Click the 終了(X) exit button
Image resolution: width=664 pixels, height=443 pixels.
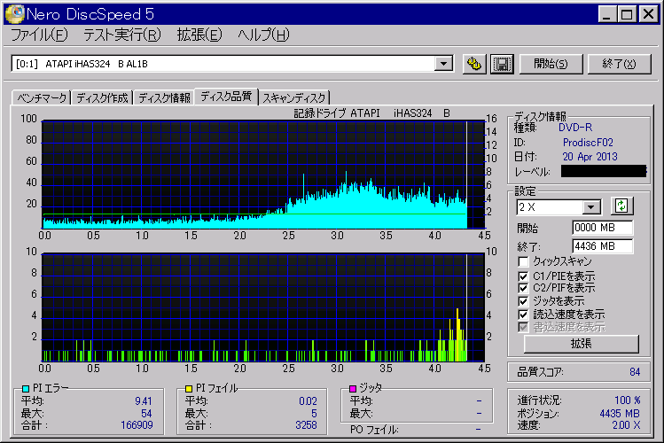click(x=619, y=64)
